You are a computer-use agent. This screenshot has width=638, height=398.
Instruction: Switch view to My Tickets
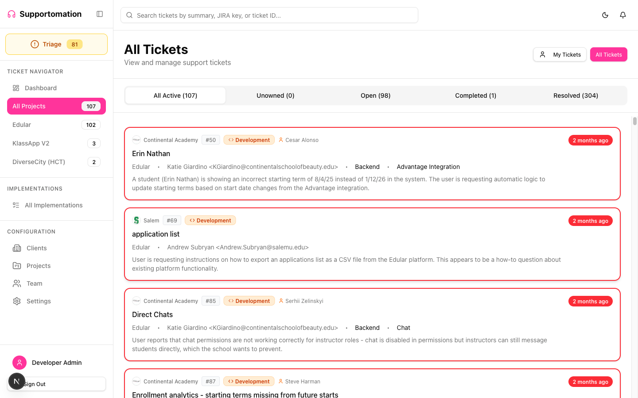pyautogui.click(x=560, y=54)
